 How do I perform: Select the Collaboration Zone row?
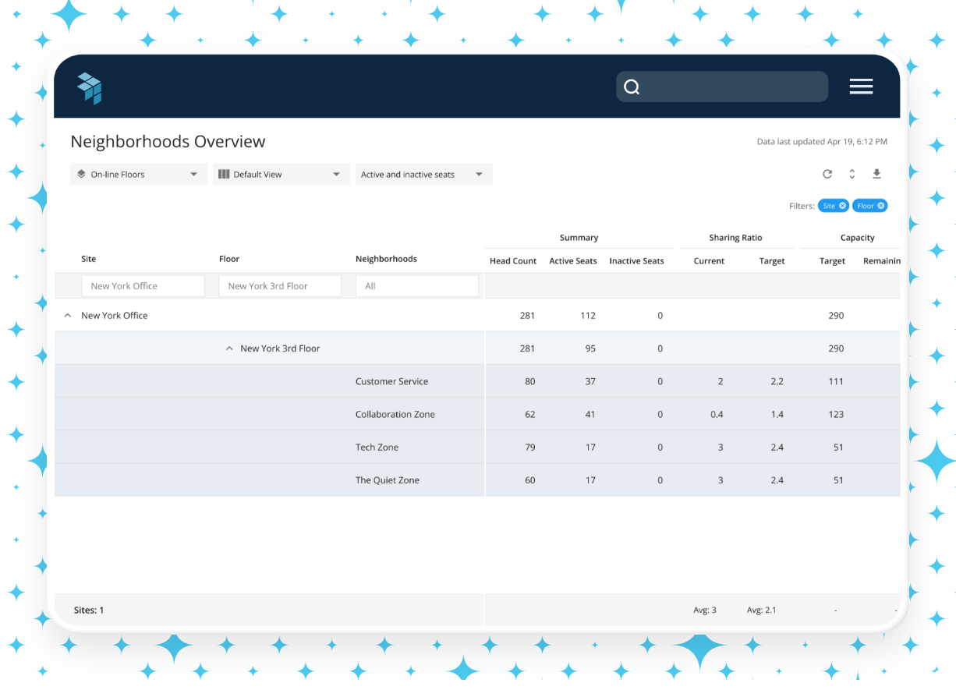click(x=477, y=414)
